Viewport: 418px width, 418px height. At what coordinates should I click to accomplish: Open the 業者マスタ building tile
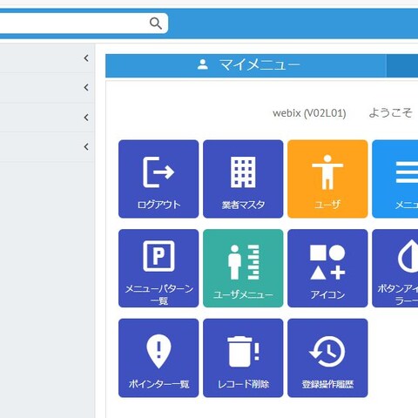(243, 179)
